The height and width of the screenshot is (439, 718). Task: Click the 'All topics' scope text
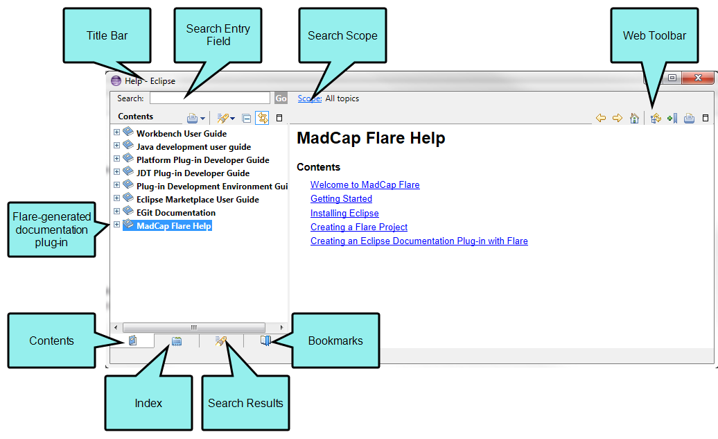click(342, 98)
